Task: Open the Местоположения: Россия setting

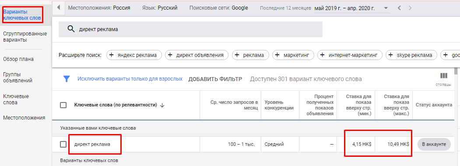Action: tap(99, 8)
